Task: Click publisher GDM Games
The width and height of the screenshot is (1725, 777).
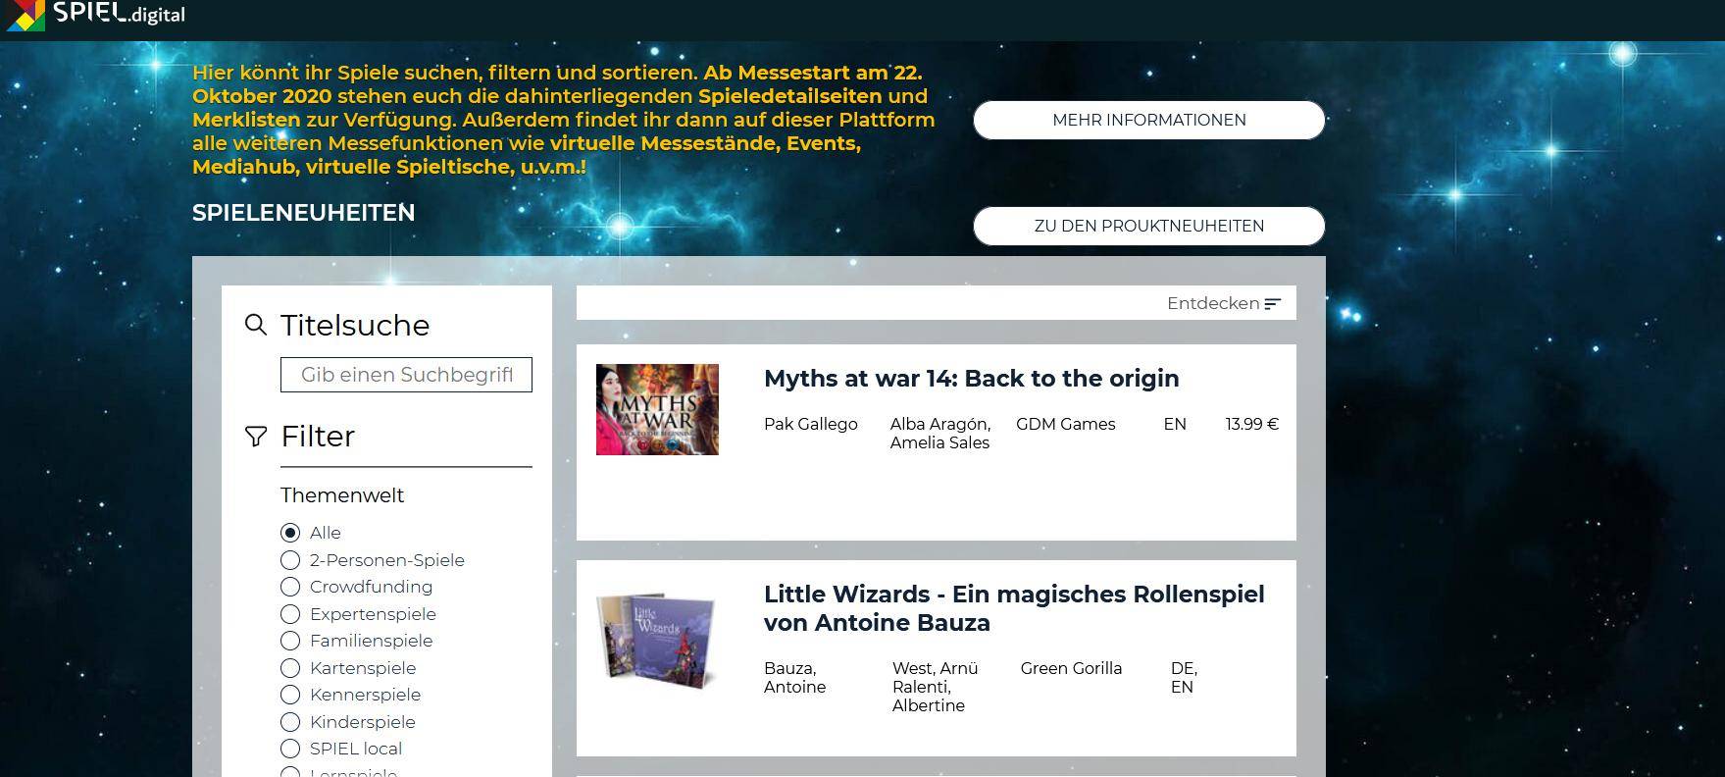Action: tap(1066, 424)
